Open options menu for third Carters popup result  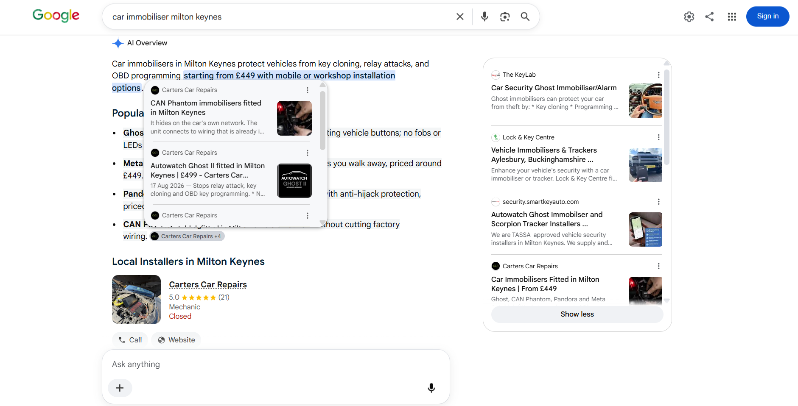click(x=308, y=216)
